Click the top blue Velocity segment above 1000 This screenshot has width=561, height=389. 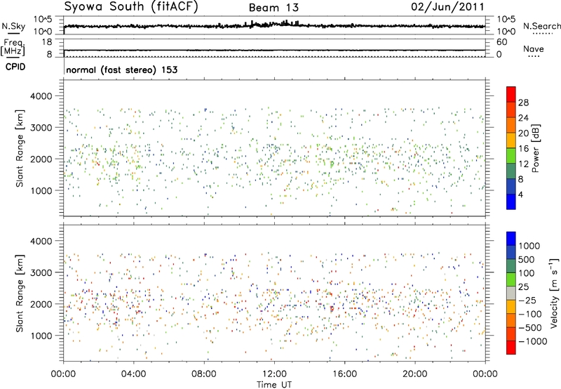pyautogui.click(x=511, y=239)
